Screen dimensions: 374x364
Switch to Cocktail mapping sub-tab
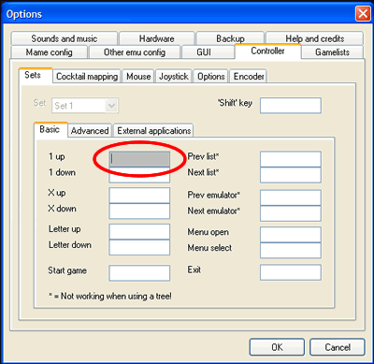click(87, 77)
